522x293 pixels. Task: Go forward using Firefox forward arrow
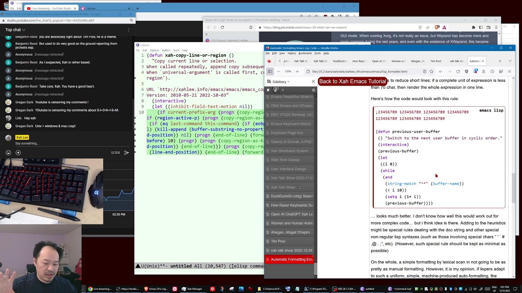click(x=449, y=72)
